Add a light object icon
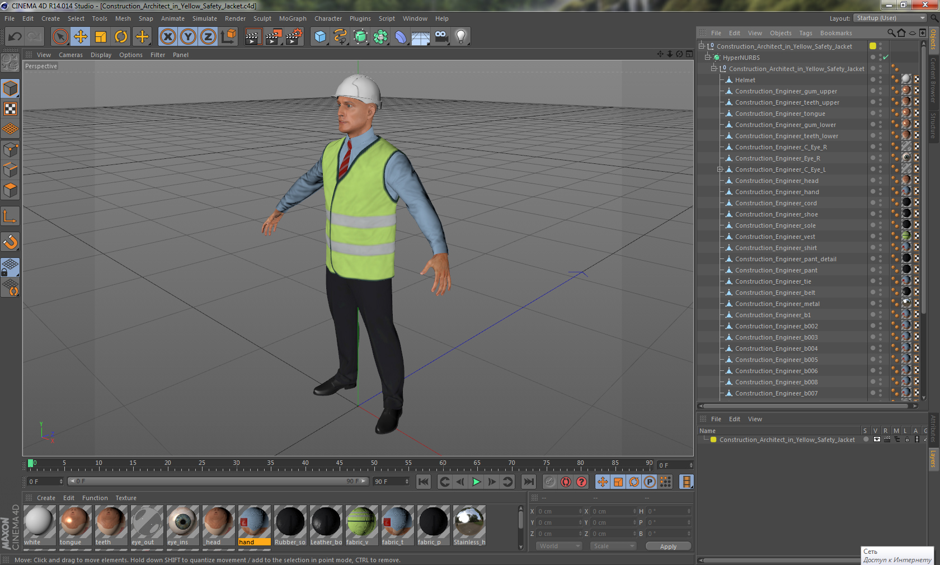 [x=461, y=37]
